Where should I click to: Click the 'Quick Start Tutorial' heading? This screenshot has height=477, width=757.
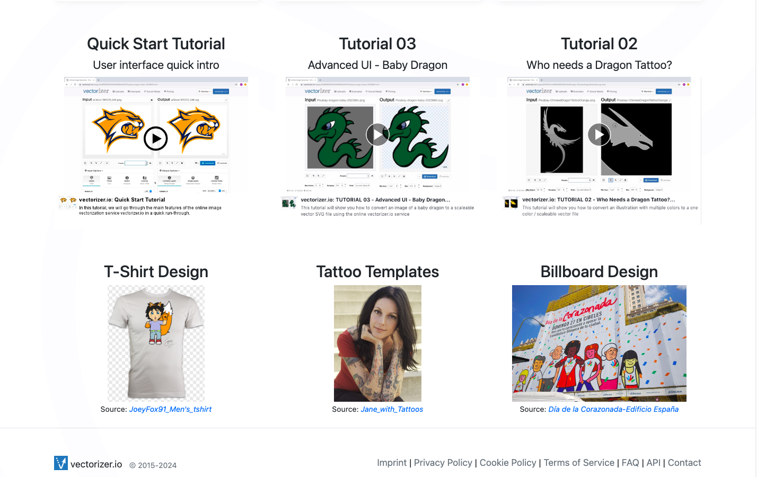(156, 43)
